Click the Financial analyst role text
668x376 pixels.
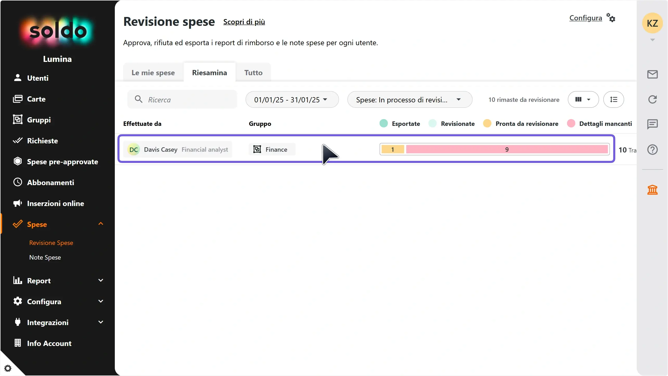205,150
